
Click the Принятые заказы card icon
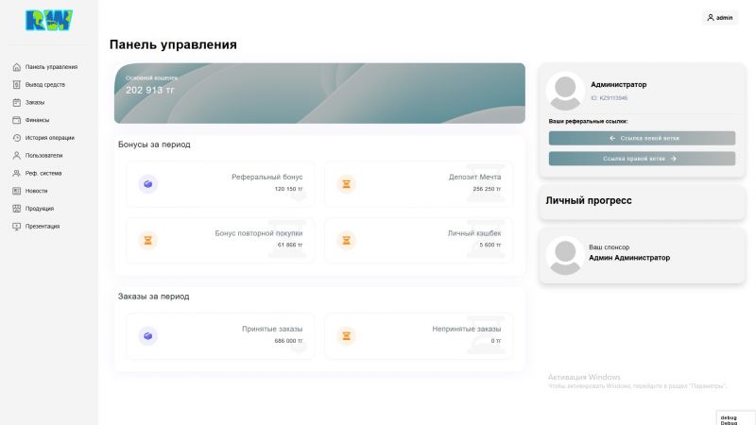click(x=147, y=335)
